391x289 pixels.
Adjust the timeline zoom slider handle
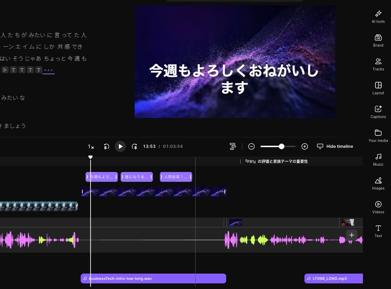(281, 146)
